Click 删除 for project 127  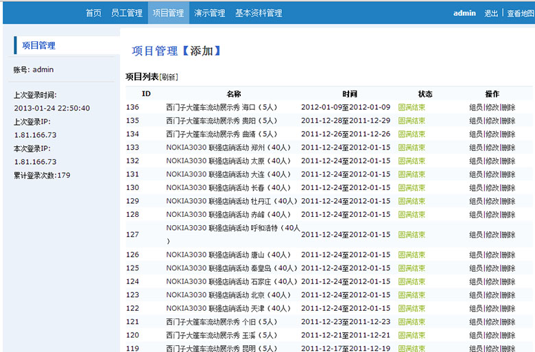pos(508,235)
